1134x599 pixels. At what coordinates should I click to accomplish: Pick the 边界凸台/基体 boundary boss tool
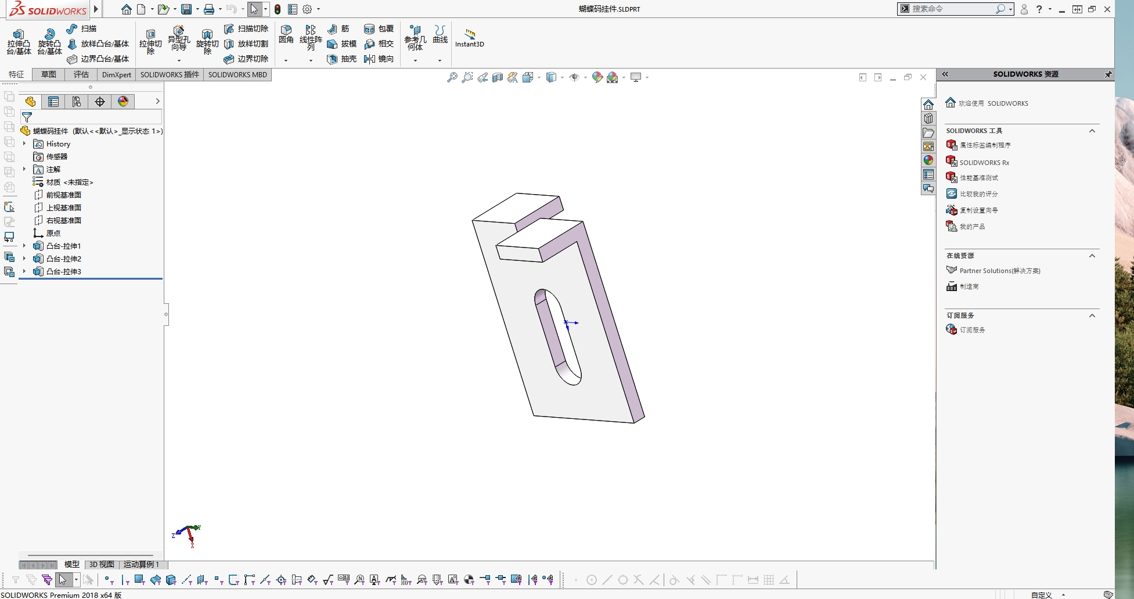[x=98, y=59]
